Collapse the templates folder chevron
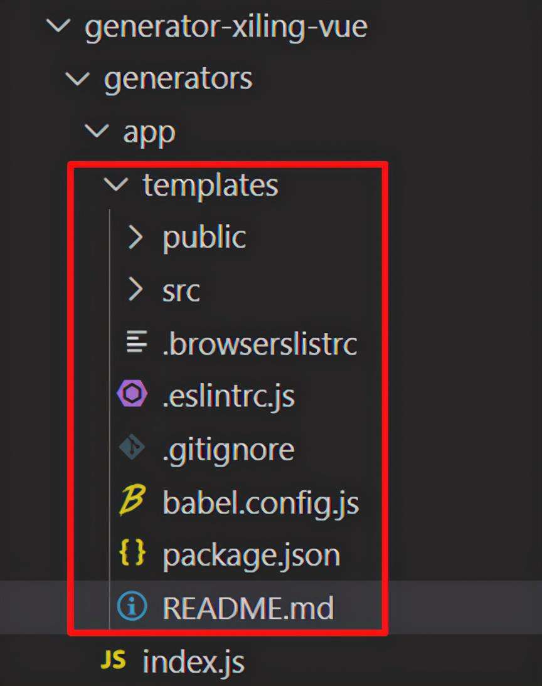Screen dimensions: 542x686 pyautogui.click(x=117, y=184)
